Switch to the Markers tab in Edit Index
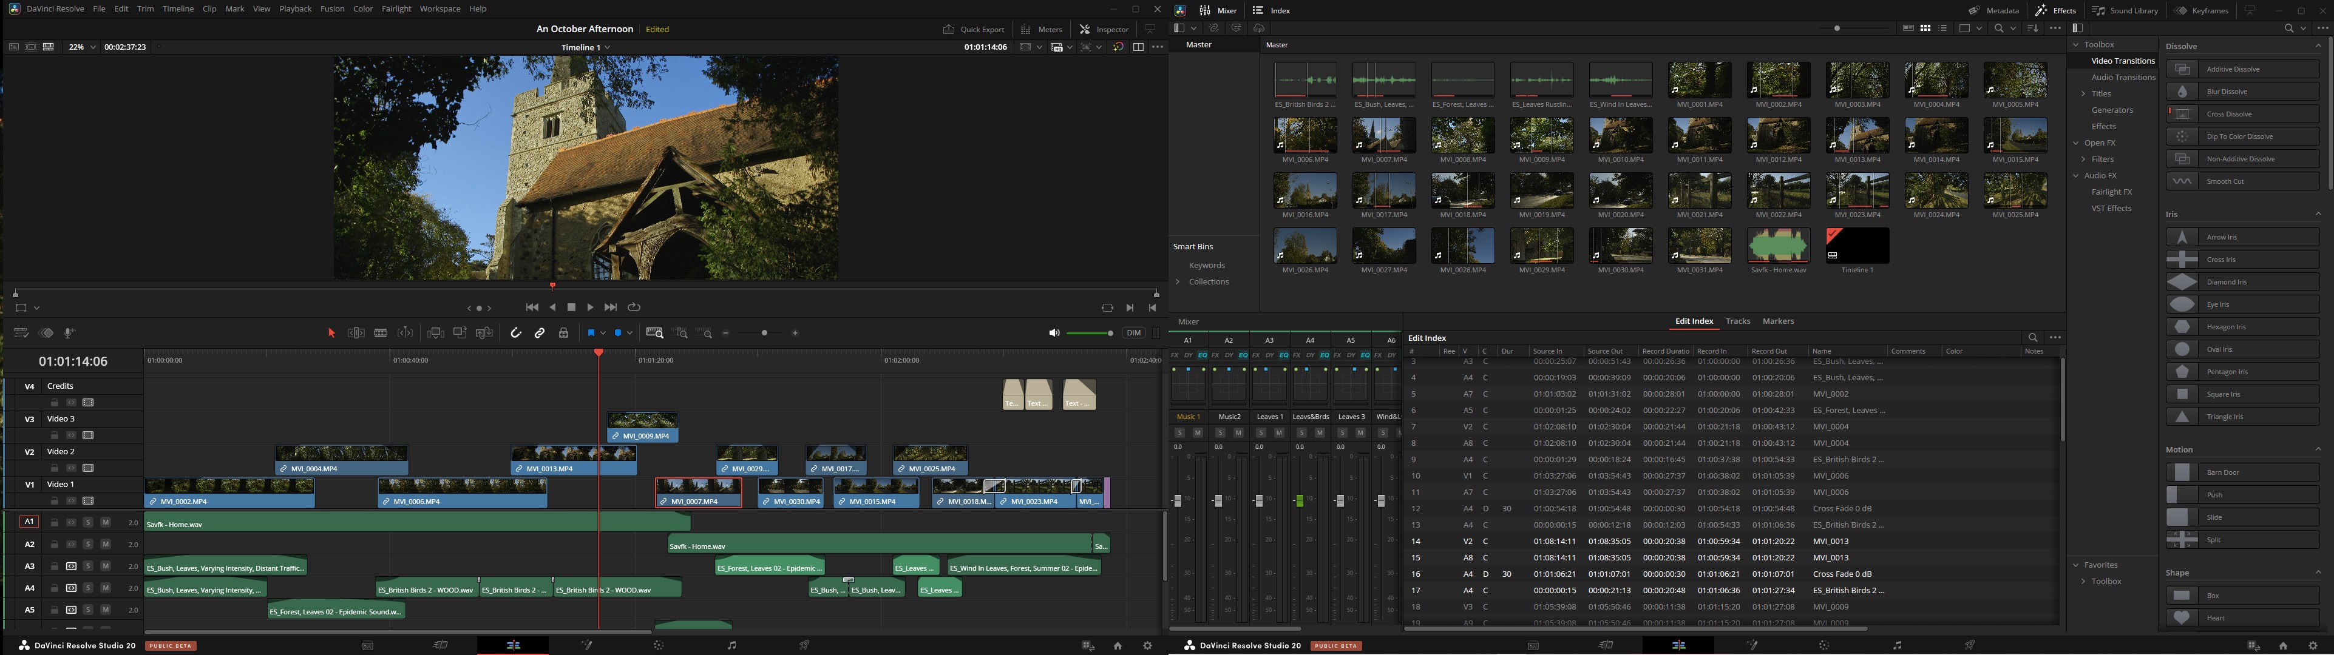The image size is (2334, 655). [x=1778, y=321]
